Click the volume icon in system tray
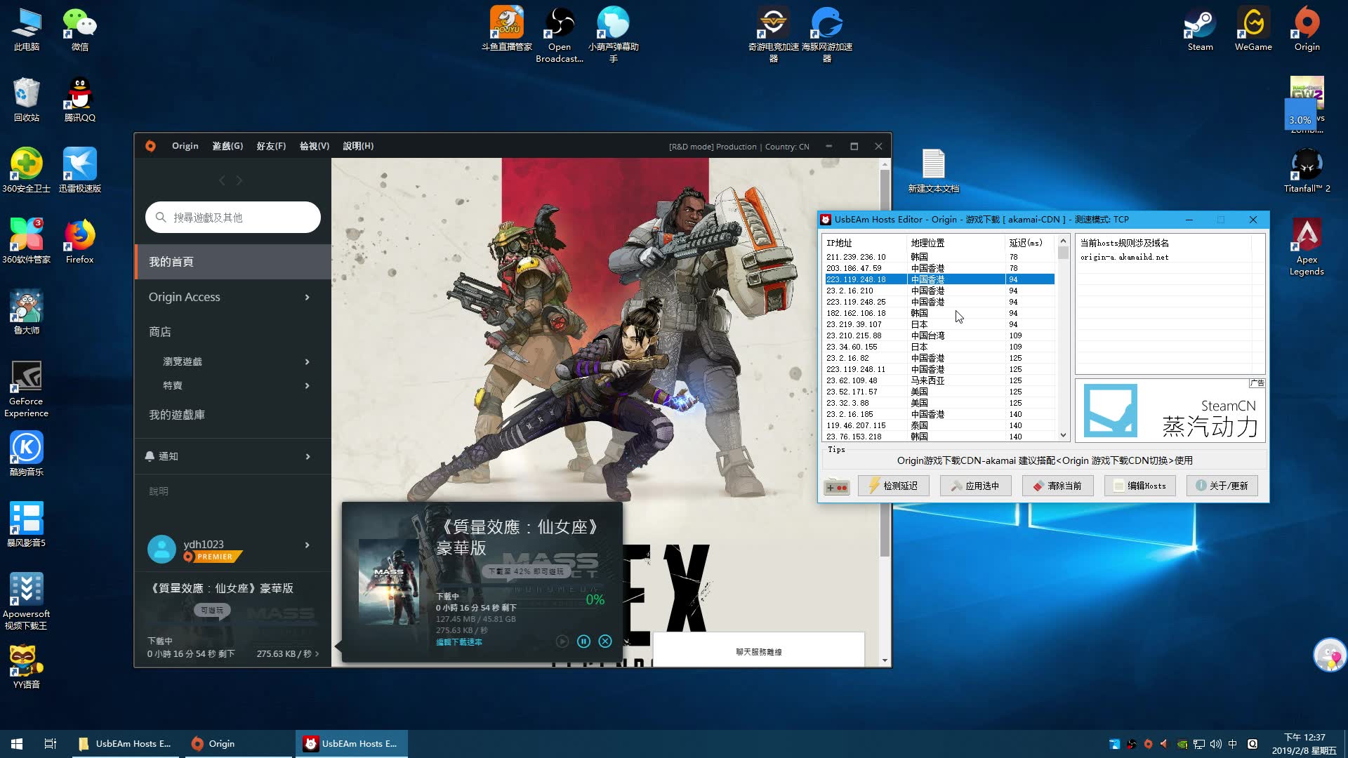The image size is (1348, 758). click(1215, 744)
